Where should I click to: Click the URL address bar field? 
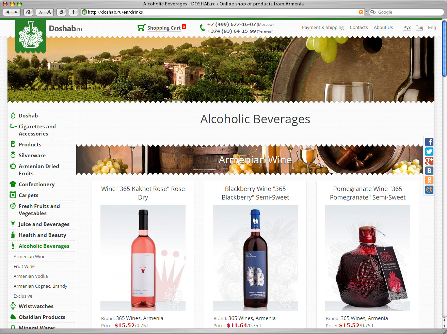tap(223, 12)
